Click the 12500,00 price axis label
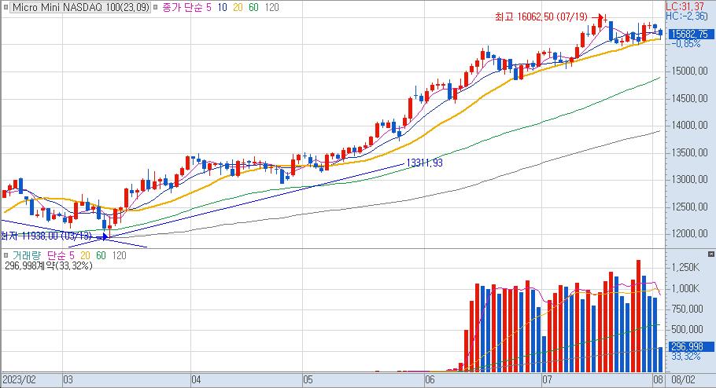The image size is (716, 388). pos(689,207)
